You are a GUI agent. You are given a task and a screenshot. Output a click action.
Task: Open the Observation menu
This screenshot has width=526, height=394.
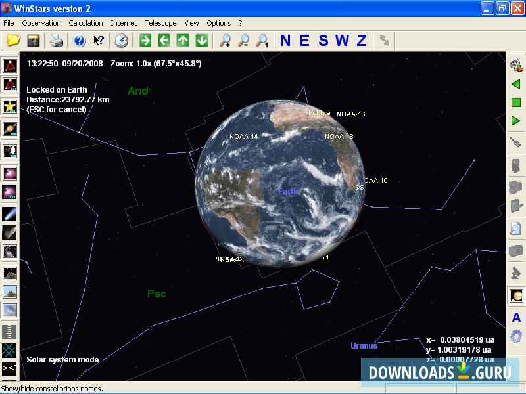pos(41,23)
